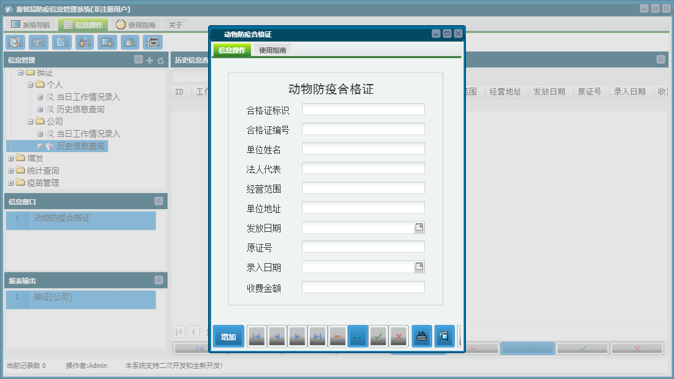Screen dimensions: 674x379
Task: Click the document toolbar icon
Action: 60,42
